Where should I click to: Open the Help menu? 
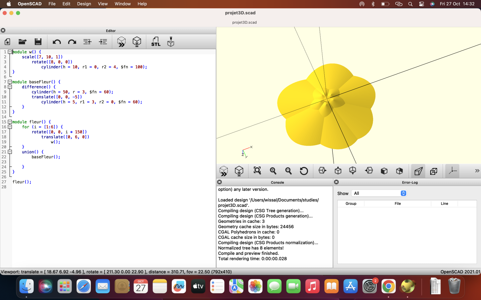142,4
